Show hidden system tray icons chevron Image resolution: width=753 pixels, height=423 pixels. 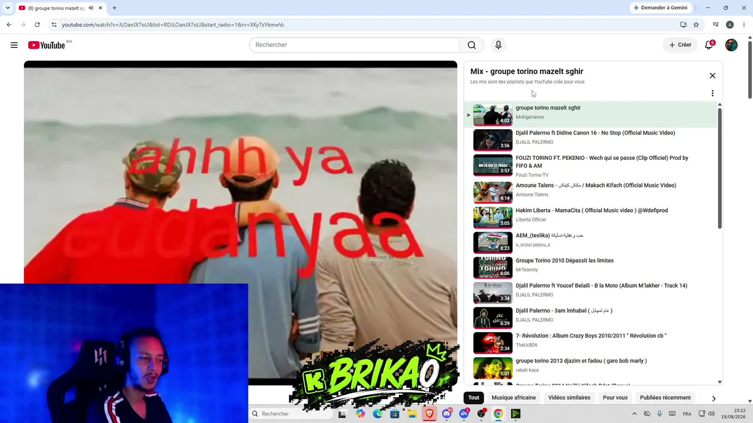[634, 414]
